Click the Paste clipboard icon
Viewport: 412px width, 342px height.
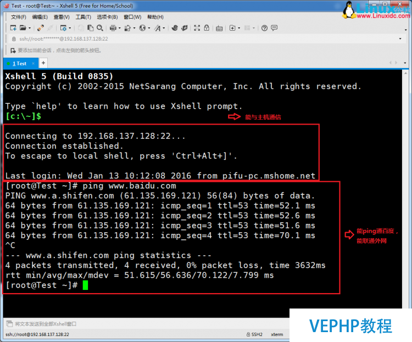(91, 28)
